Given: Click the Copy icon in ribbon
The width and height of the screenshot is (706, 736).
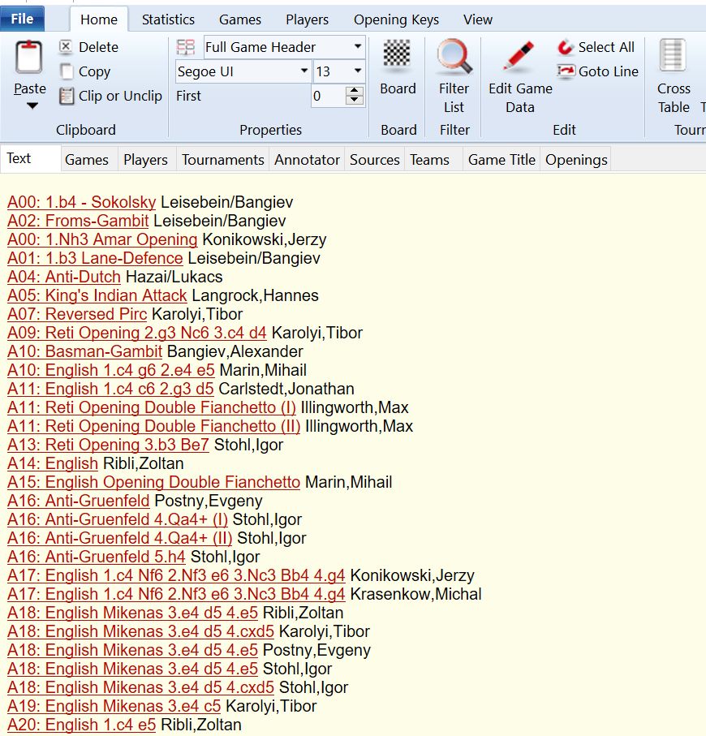Looking at the screenshot, I should (67, 71).
